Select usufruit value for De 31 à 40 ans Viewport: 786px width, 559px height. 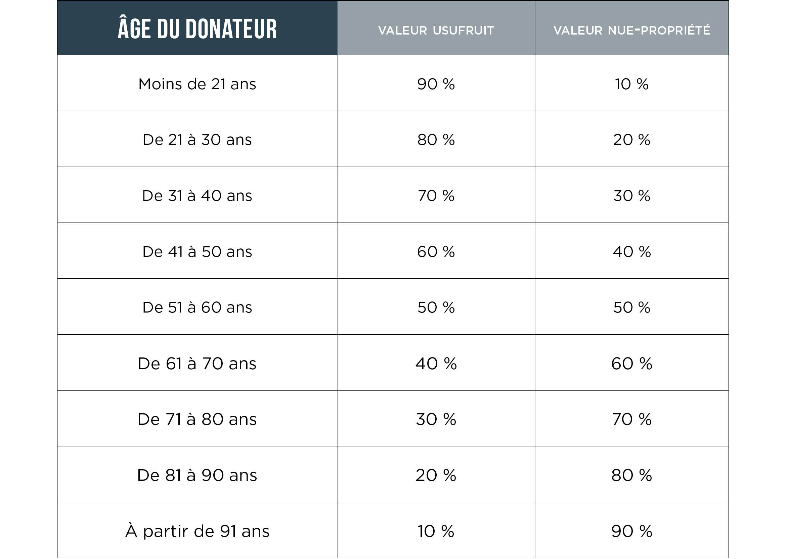coord(436,195)
